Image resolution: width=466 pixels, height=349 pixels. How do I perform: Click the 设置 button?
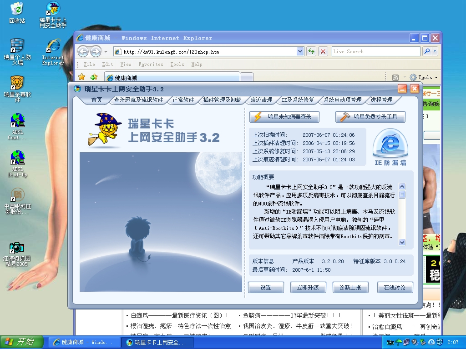tap(266, 287)
